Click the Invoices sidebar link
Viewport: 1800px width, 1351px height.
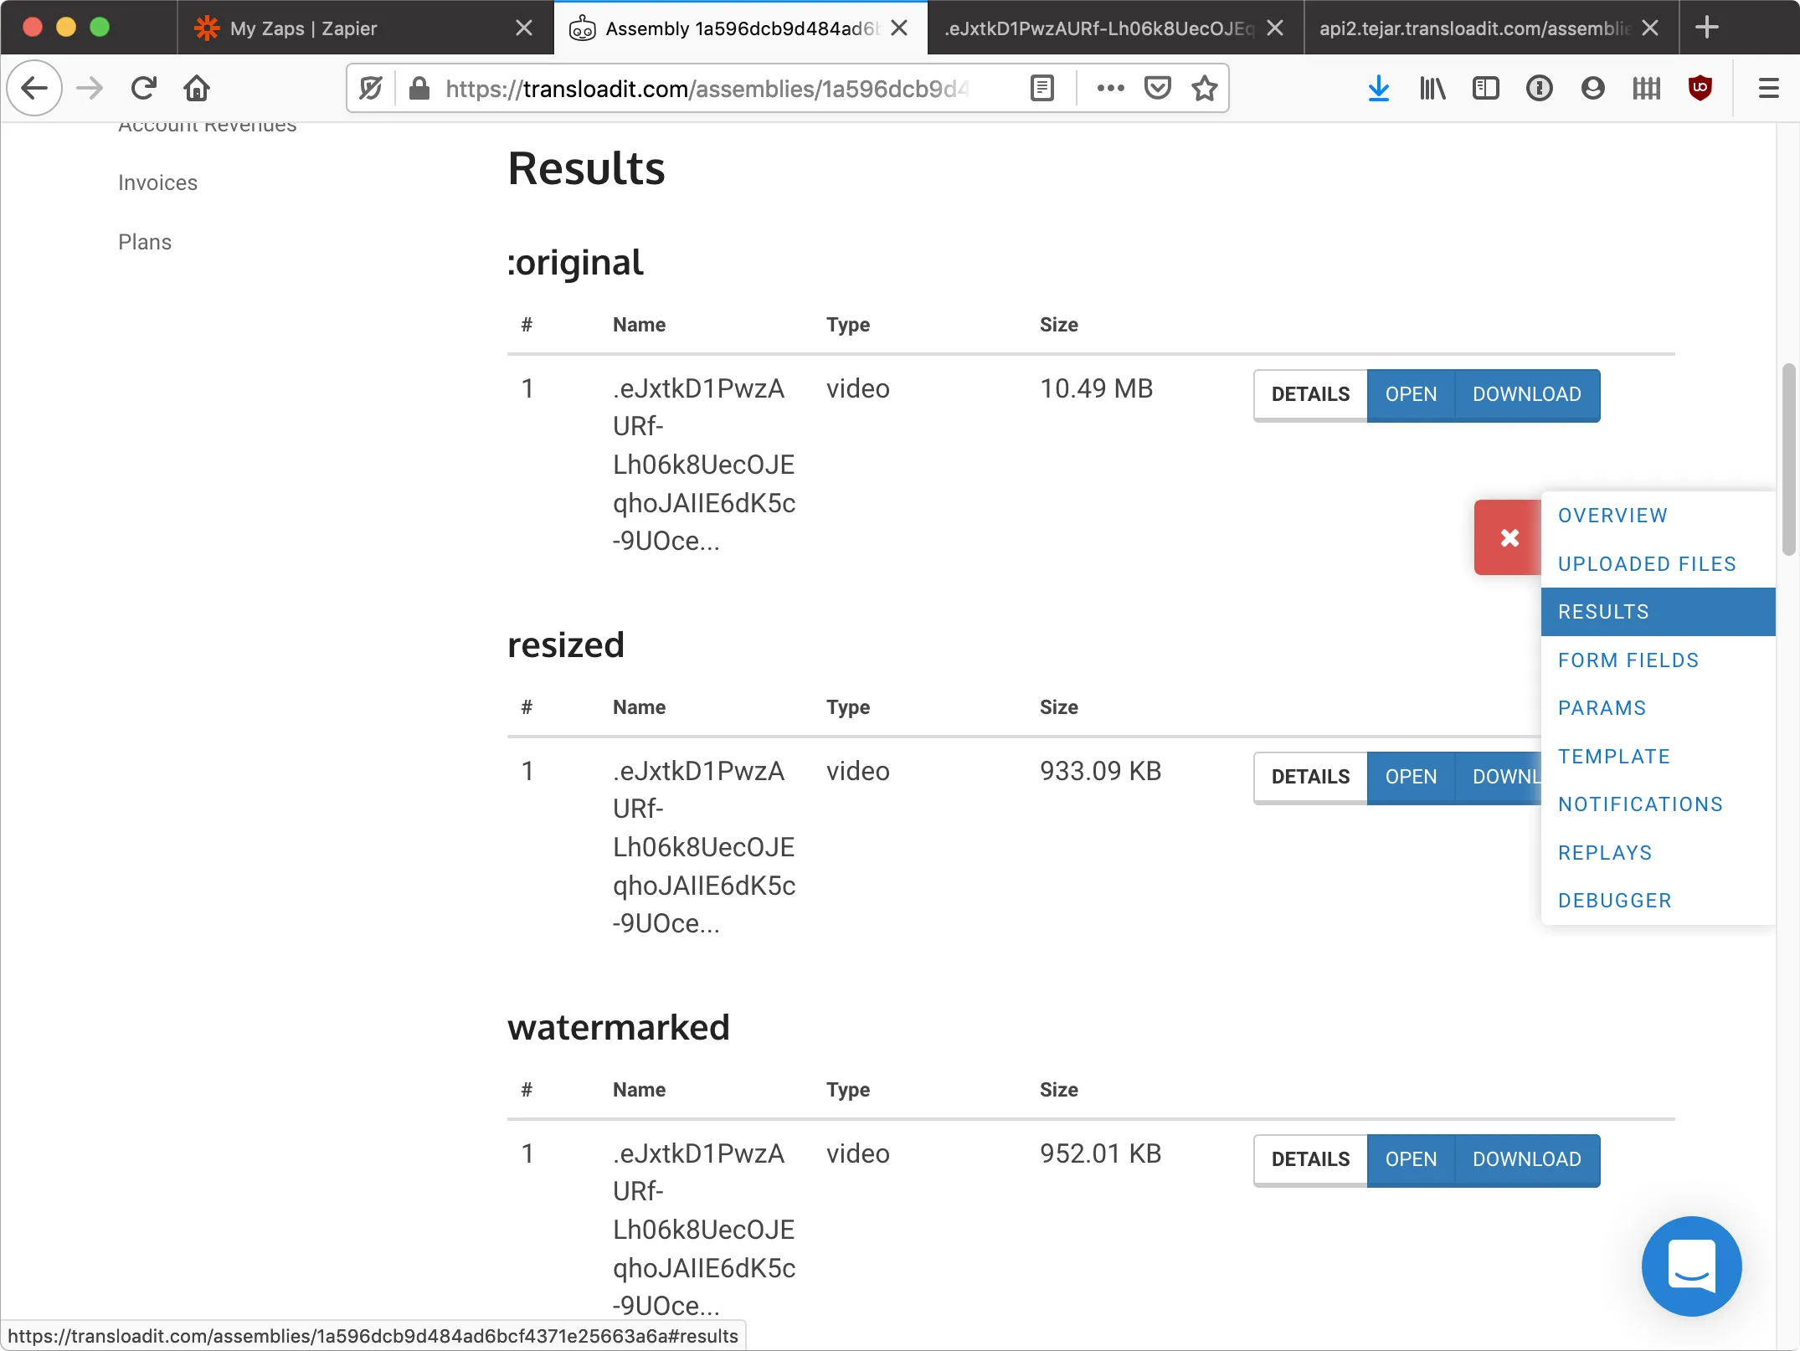tap(157, 182)
